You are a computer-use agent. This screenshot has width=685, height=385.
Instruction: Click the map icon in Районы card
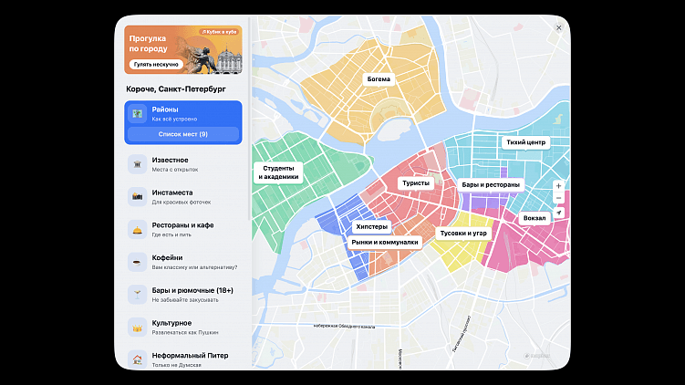coord(137,114)
